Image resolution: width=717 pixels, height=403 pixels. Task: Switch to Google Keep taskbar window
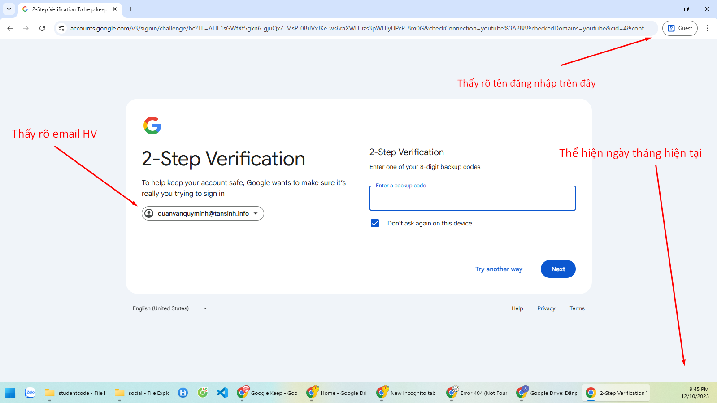pyautogui.click(x=268, y=393)
